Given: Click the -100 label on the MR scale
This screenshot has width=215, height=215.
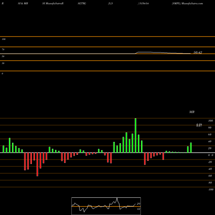Looking at the screenshot, I should pyautogui.click(x=210, y=190).
